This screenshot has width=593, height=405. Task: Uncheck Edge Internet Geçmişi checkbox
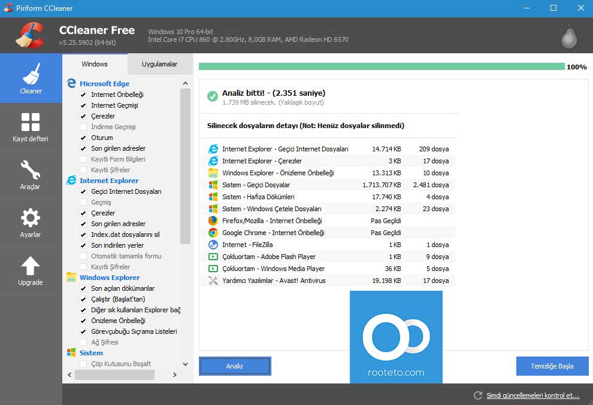click(83, 105)
